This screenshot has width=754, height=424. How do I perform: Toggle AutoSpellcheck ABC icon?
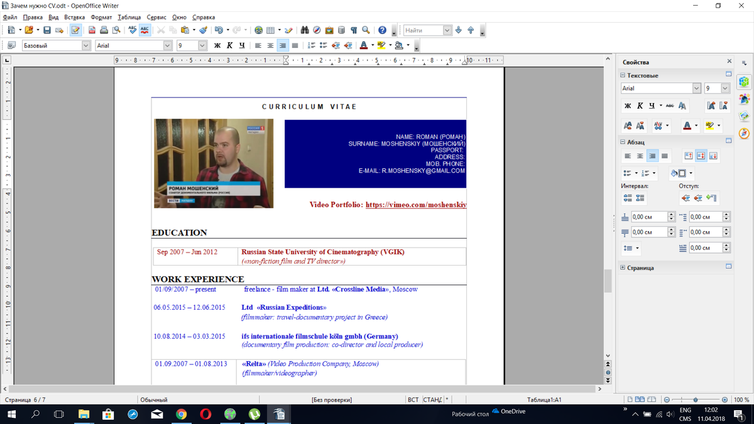(145, 30)
